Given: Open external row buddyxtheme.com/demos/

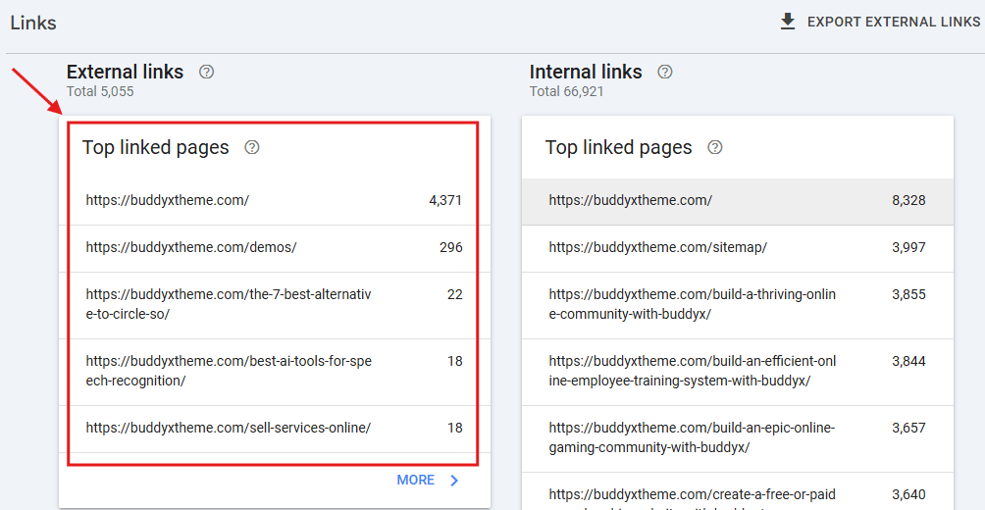Looking at the screenshot, I should [274, 248].
